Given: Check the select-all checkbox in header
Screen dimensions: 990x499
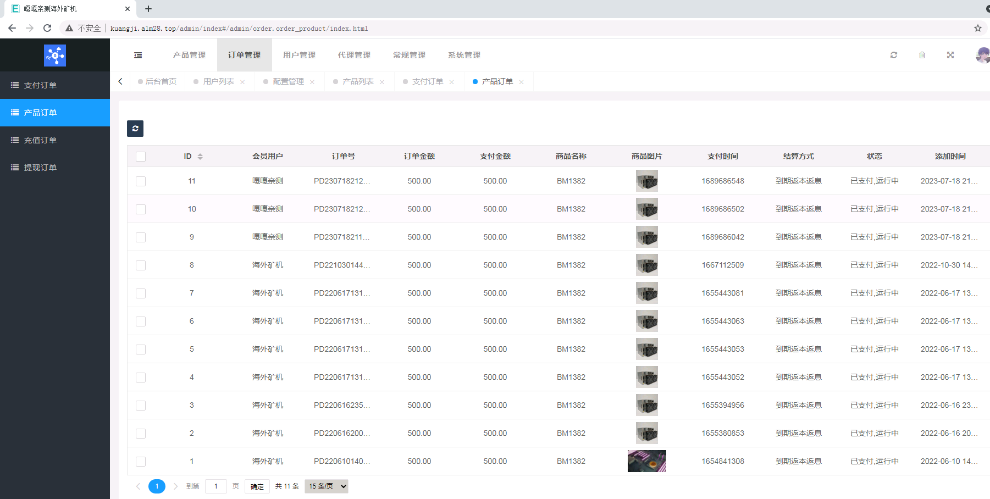Looking at the screenshot, I should click(141, 157).
